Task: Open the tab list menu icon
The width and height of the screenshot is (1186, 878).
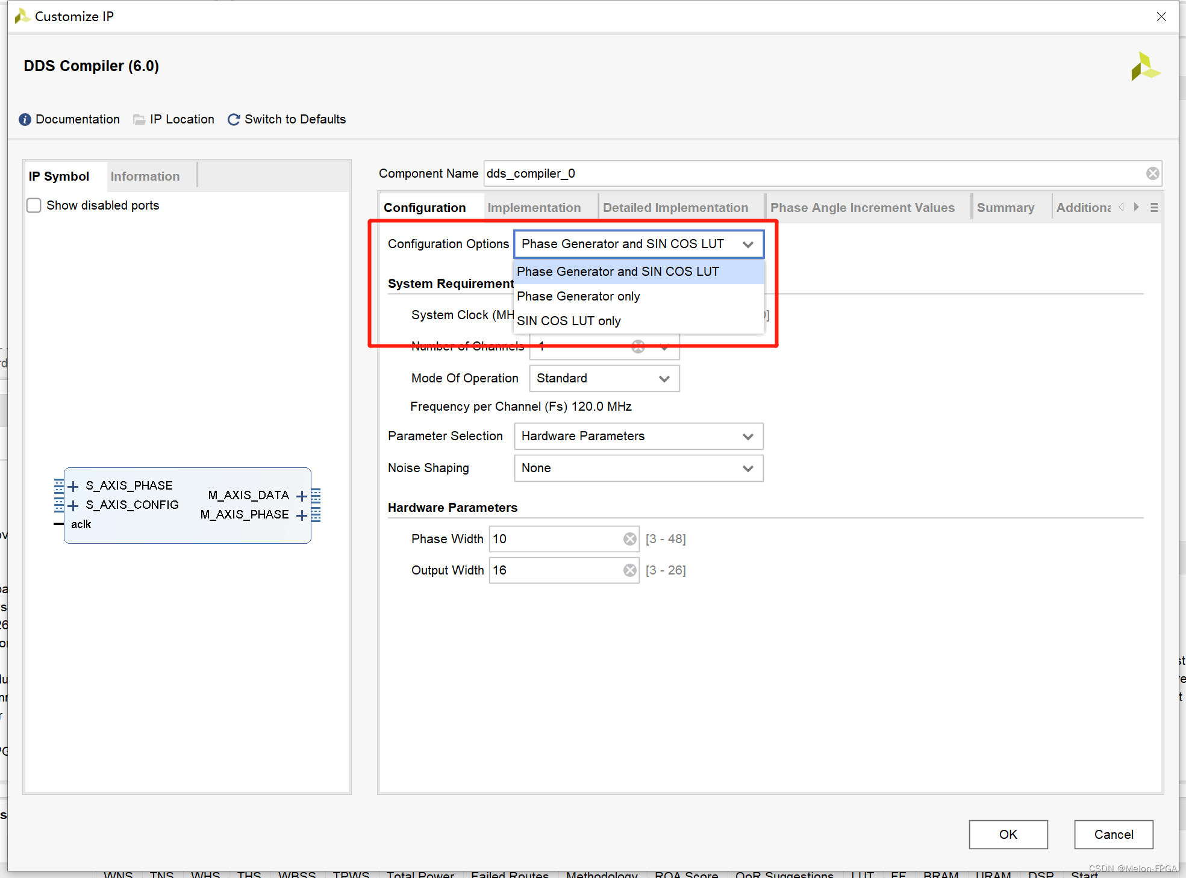Action: click(x=1154, y=207)
